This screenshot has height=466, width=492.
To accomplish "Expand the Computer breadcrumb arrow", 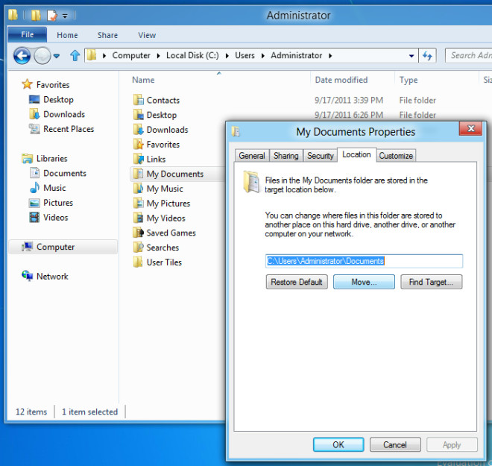I will click(x=159, y=56).
